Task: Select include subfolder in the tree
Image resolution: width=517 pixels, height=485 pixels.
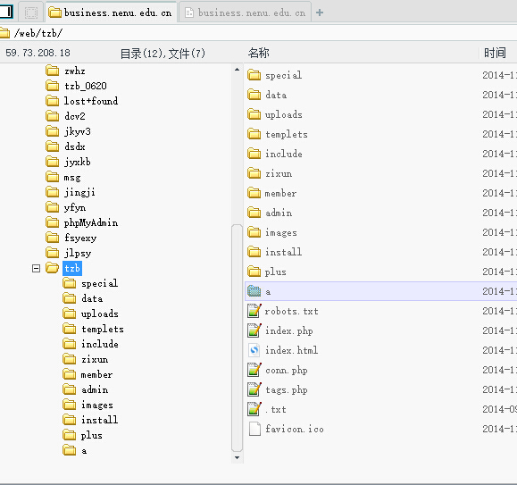Action: [100, 344]
